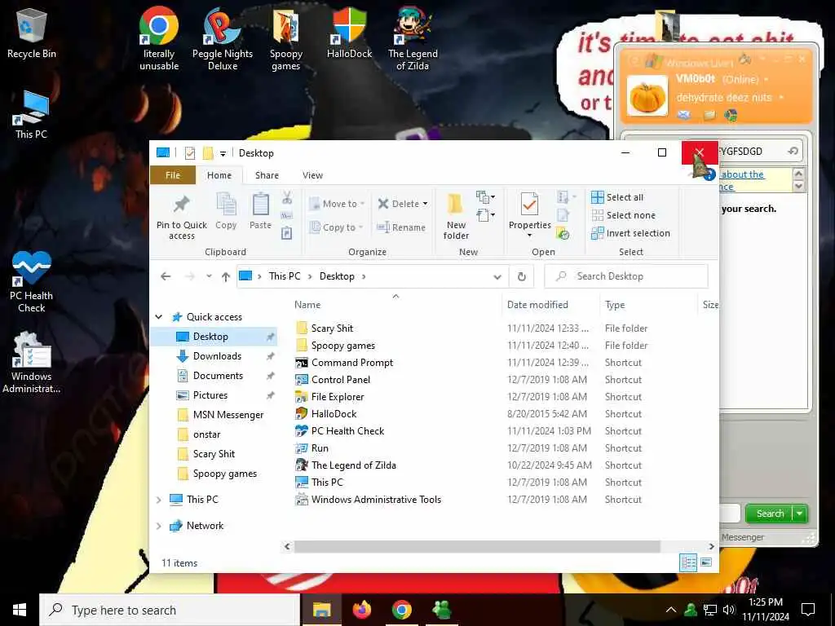Screen dimensions: 835x626
Task: Click the Search Desktop input field
Action: coord(626,276)
